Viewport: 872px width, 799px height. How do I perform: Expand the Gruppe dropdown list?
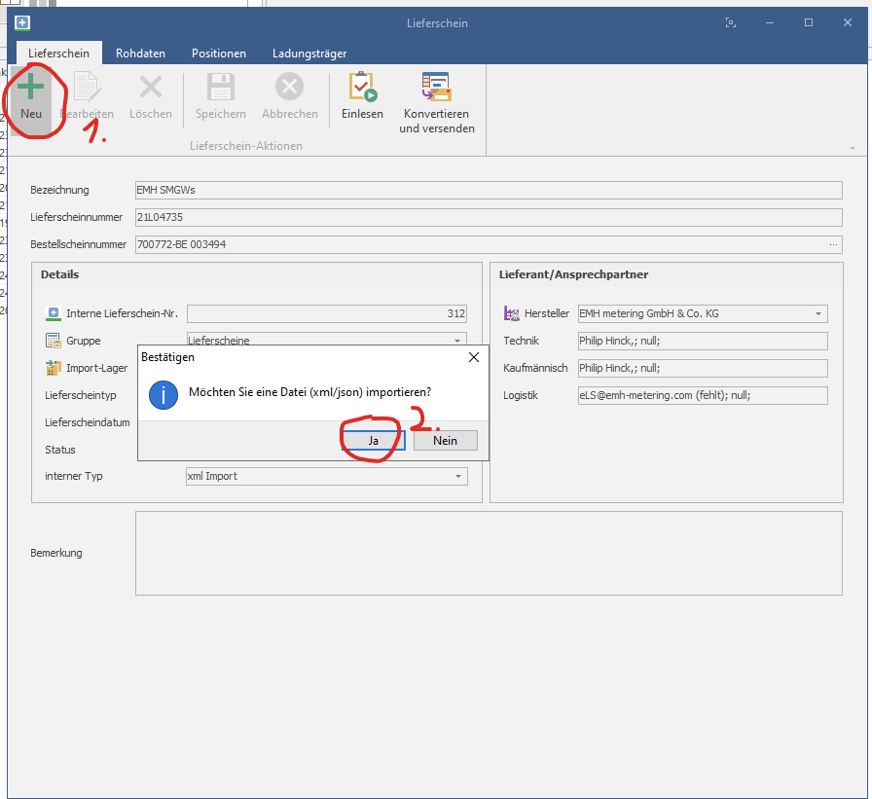[457, 341]
